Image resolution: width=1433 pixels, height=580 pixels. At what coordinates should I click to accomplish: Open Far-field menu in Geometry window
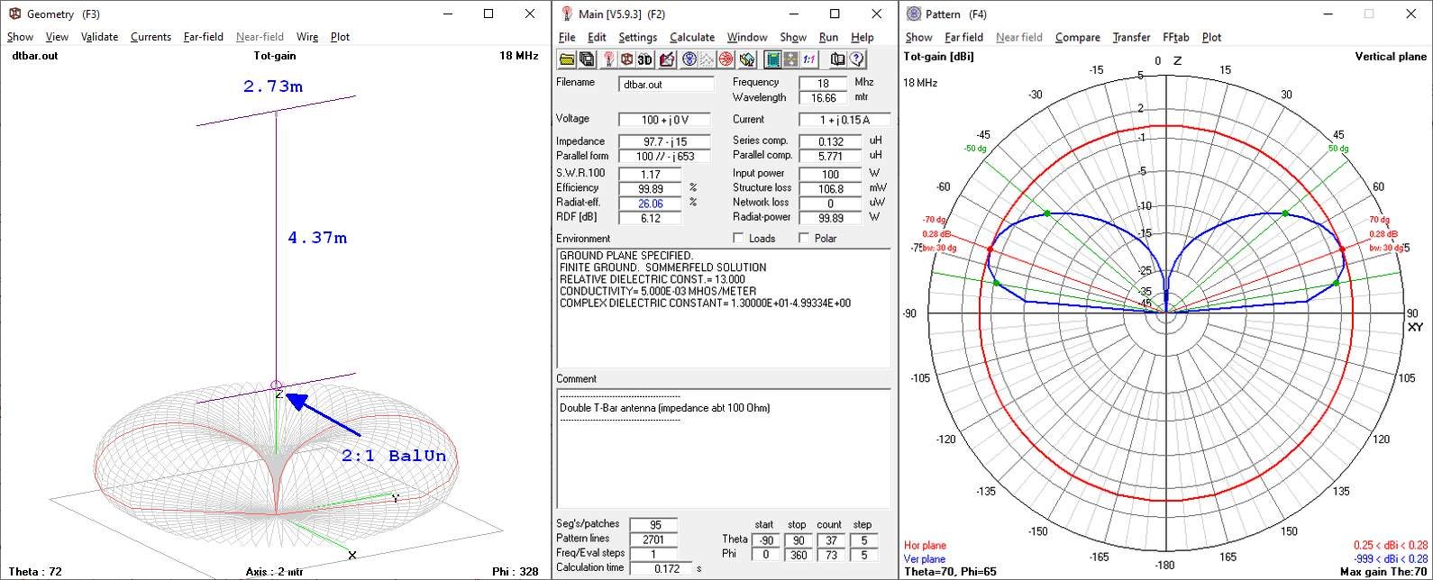point(203,37)
